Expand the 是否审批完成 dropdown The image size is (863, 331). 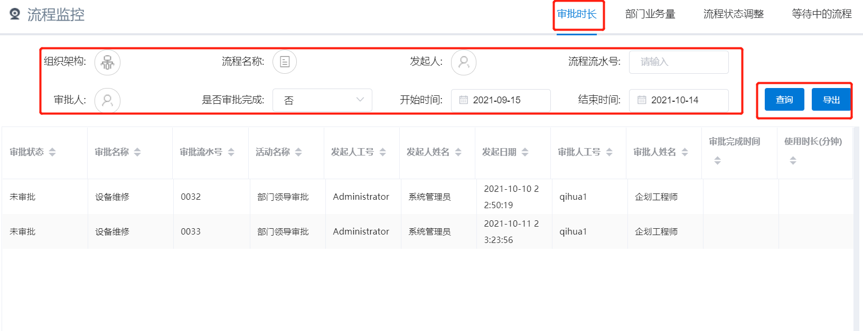coord(322,100)
